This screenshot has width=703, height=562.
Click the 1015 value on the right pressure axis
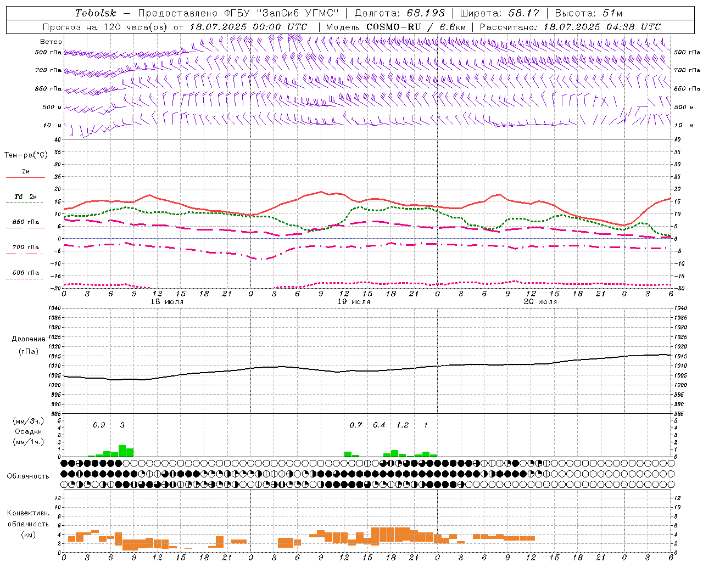pyautogui.click(x=680, y=356)
